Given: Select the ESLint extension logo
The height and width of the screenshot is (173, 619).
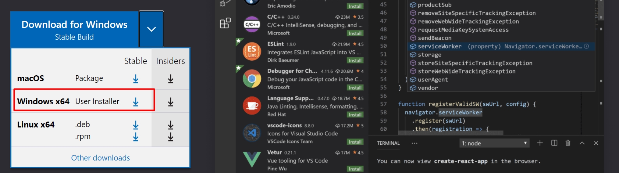Looking at the screenshot, I should pos(252,52).
